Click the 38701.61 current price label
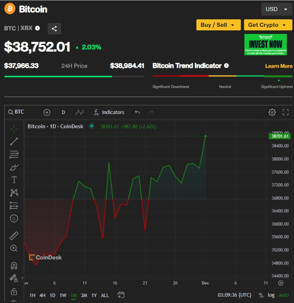The height and width of the screenshot is (303, 294). 280,136
